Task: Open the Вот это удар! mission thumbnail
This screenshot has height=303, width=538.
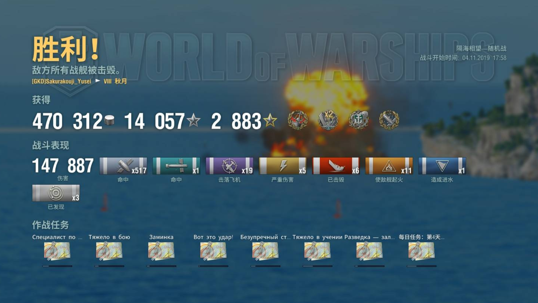Action: point(213,250)
